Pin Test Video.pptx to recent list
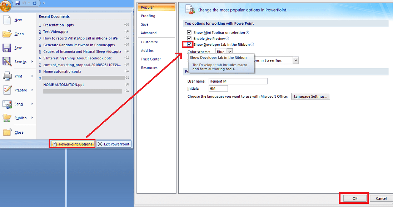The width and height of the screenshot is (393, 207). click(127, 31)
